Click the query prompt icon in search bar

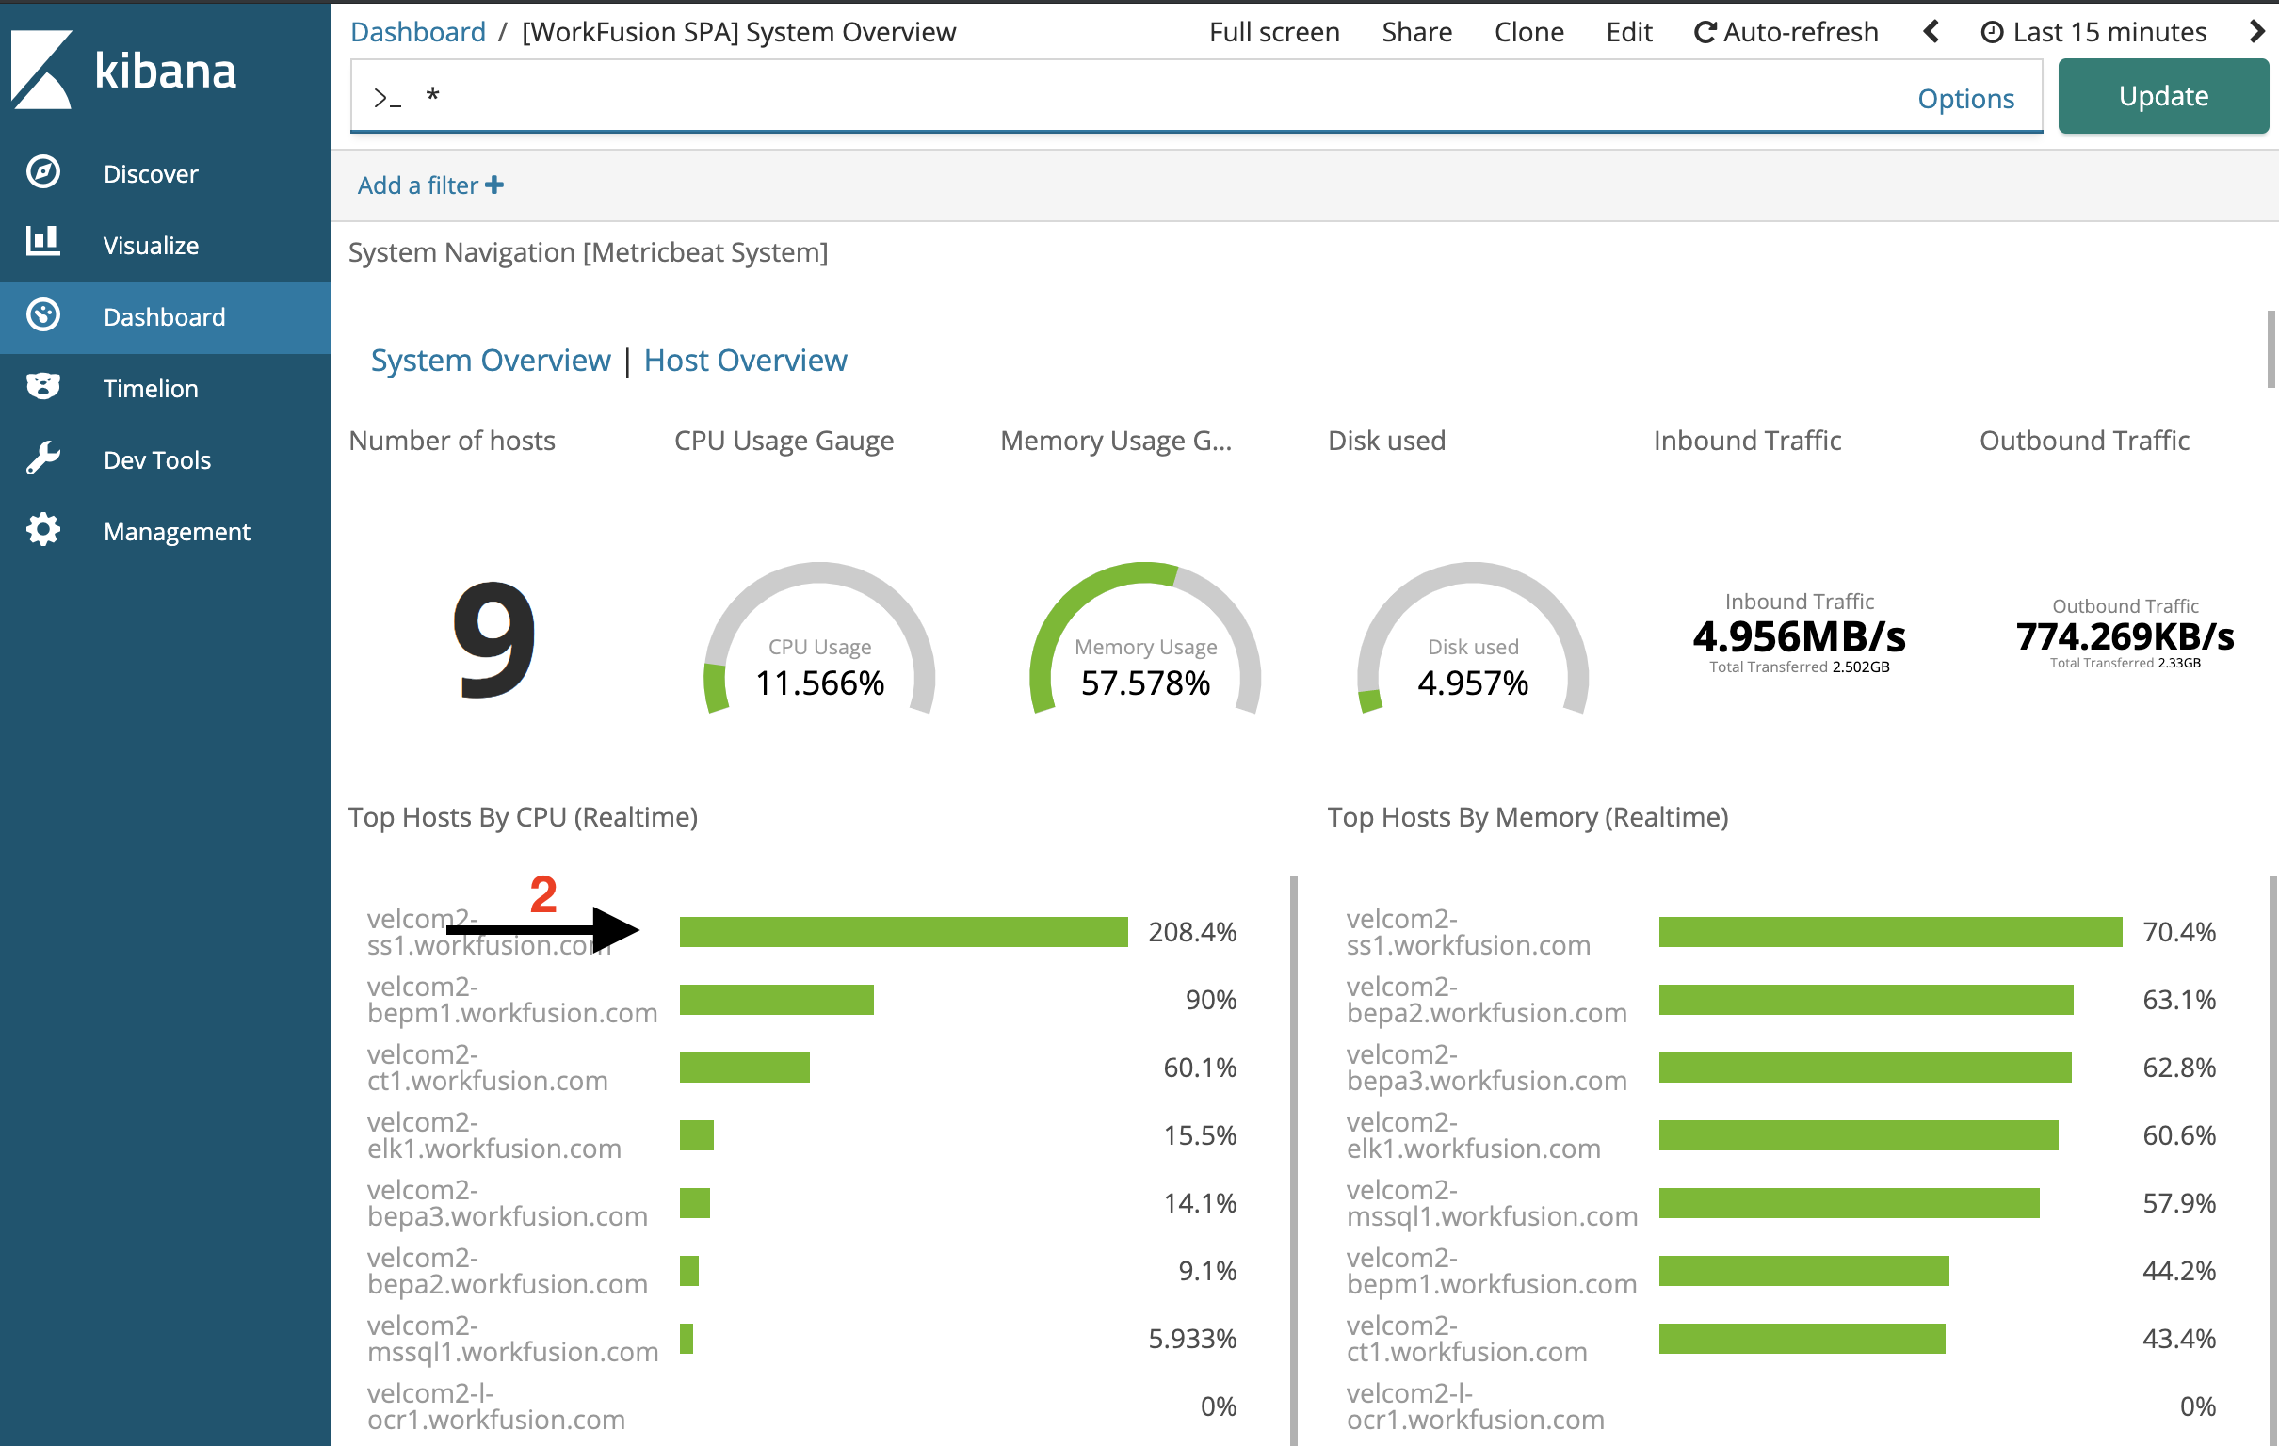pos(386,98)
